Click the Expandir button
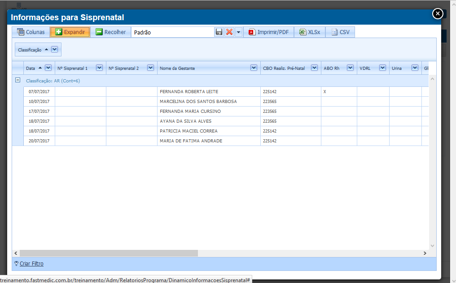The height and width of the screenshot is (283, 456). coord(70,32)
